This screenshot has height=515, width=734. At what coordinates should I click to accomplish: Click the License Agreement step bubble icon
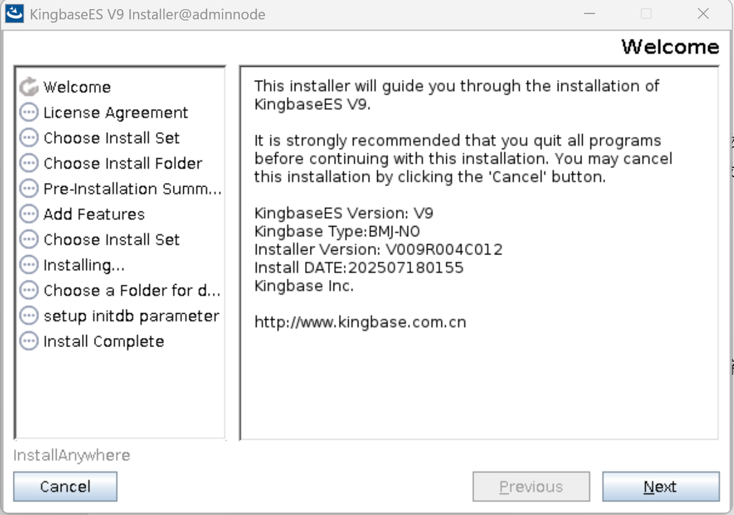coord(29,112)
